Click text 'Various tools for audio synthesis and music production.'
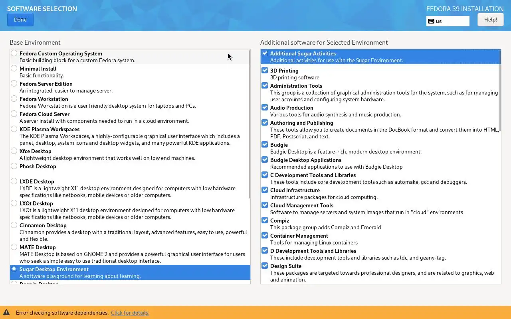 tap(336, 114)
